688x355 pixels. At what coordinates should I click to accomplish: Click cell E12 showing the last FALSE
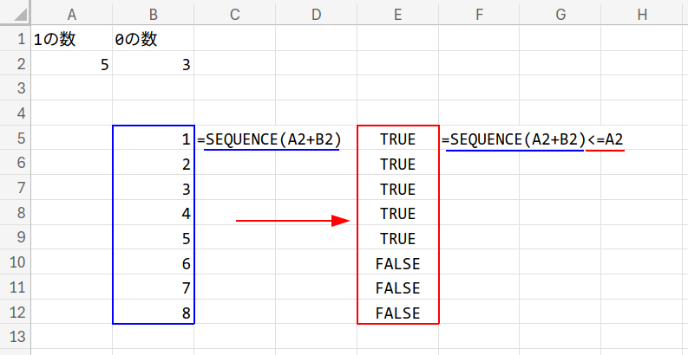tap(397, 313)
